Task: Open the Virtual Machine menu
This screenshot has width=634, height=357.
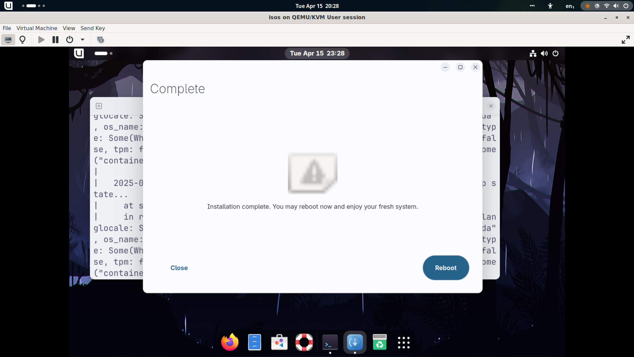Action: pos(37,28)
